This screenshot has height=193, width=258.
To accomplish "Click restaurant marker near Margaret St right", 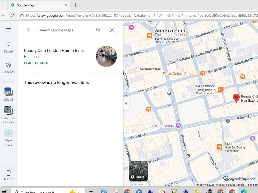I will coord(243,76).
